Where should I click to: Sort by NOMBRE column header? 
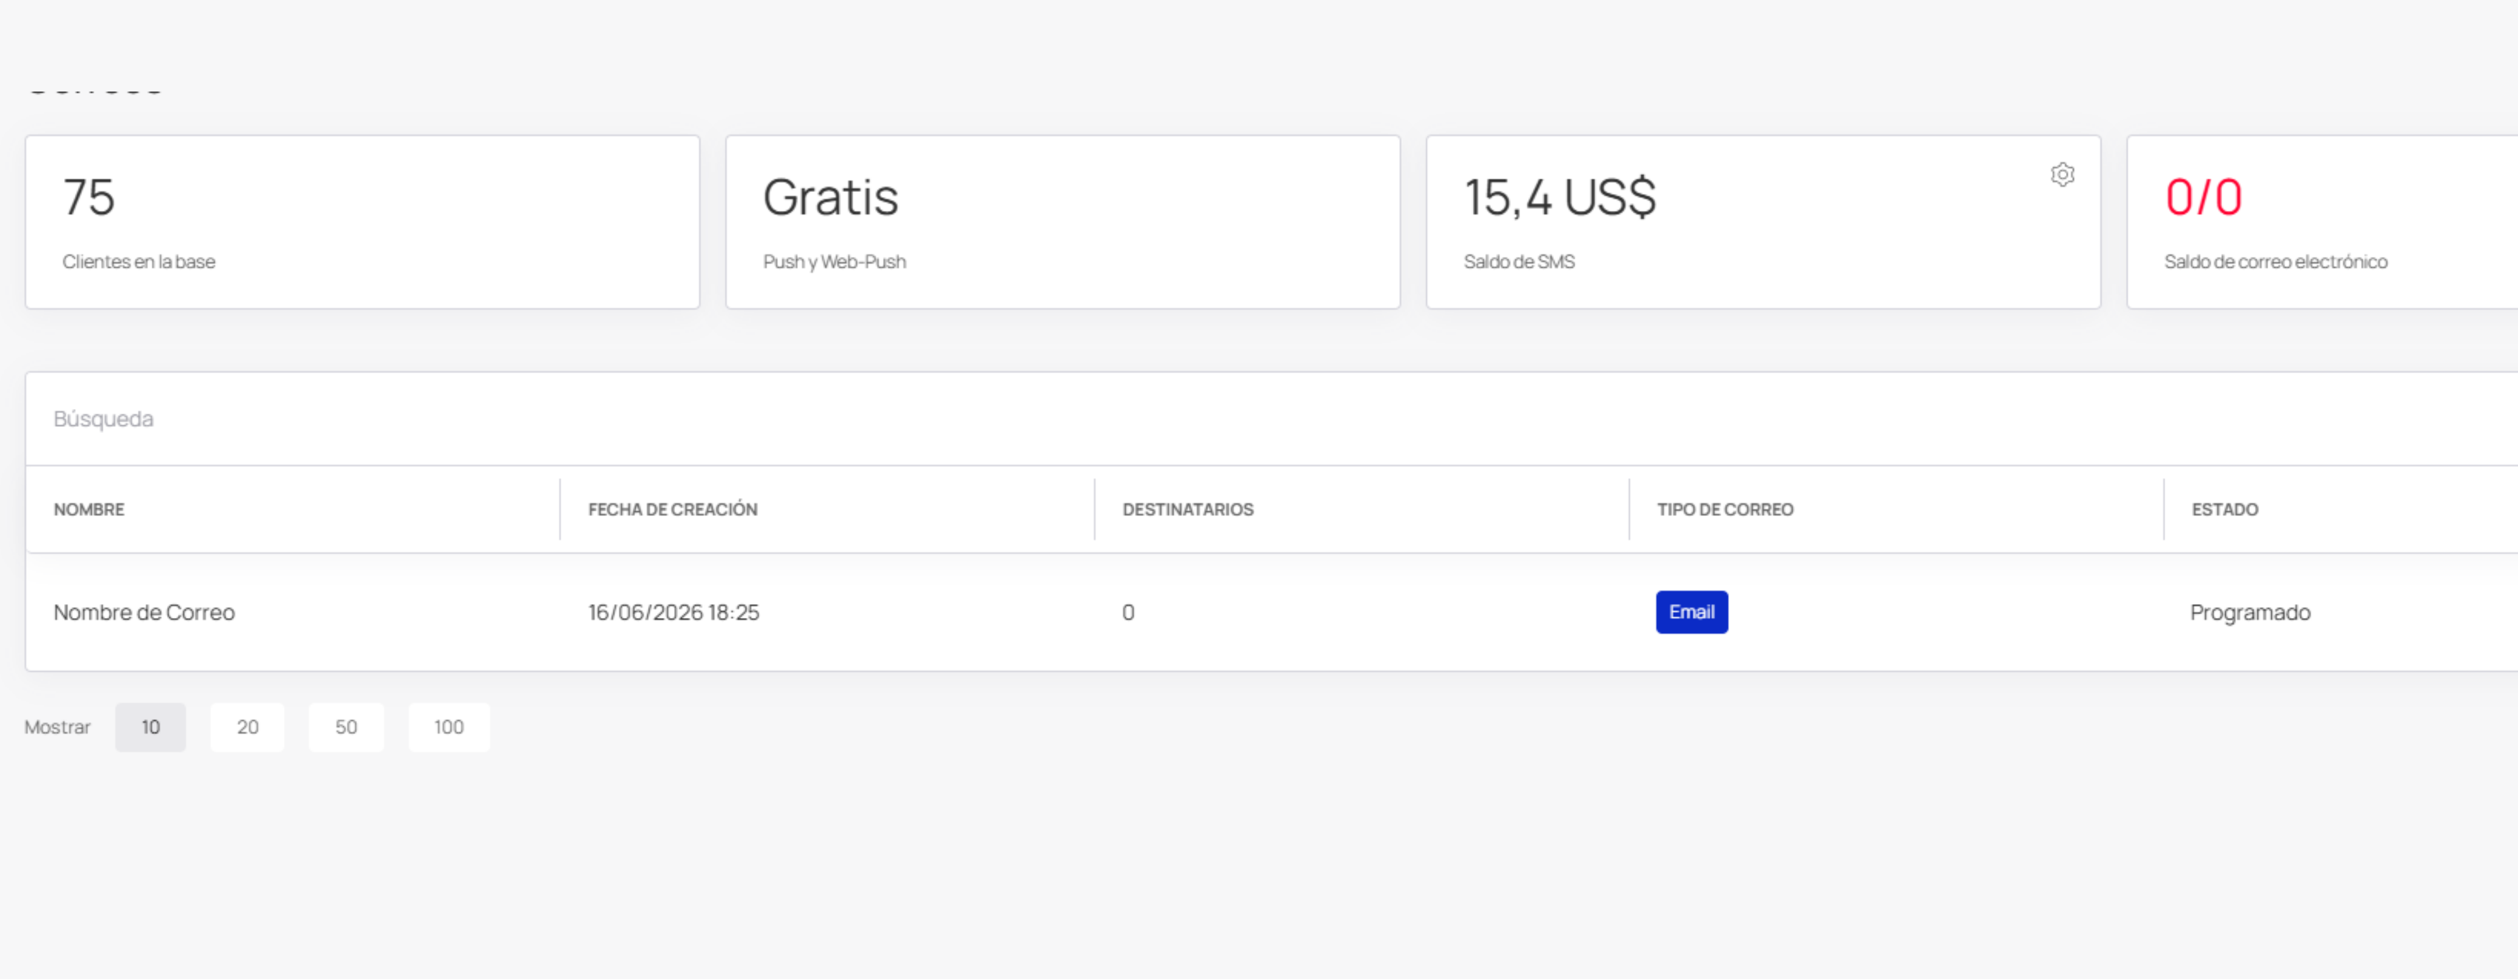[89, 509]
